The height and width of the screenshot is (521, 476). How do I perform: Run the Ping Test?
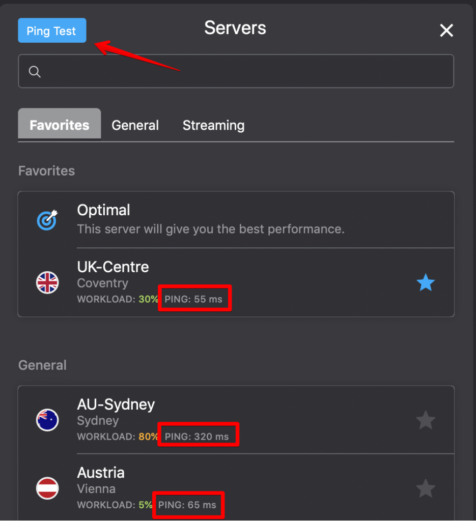(x=51, y=31)
